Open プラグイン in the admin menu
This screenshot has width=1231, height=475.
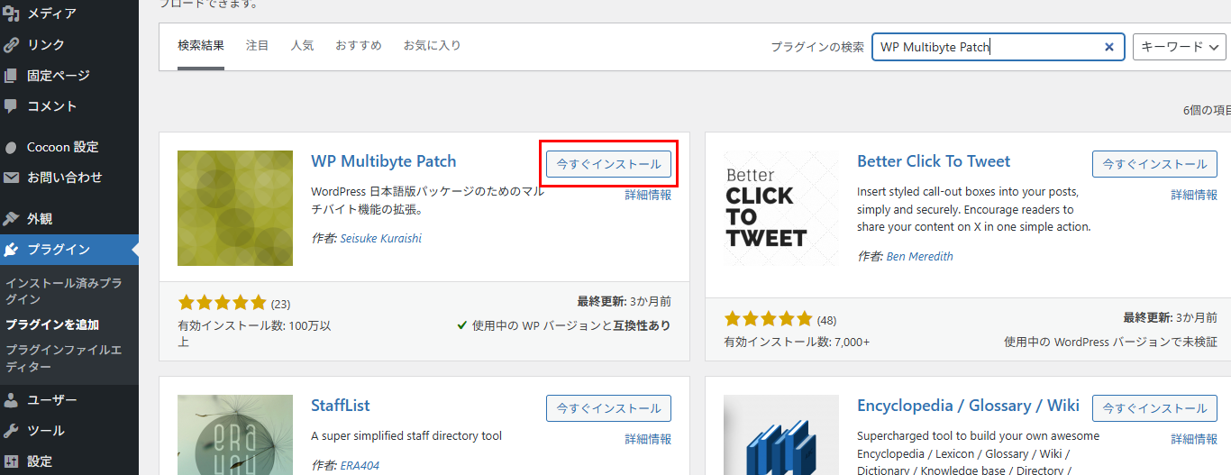point(69,250)
